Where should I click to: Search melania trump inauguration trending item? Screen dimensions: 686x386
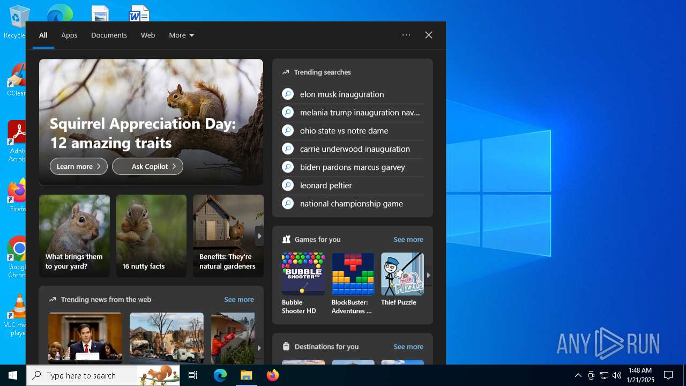tap(352, 113)
